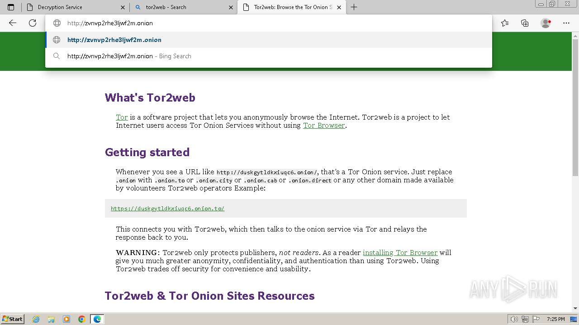Open the network tray icon
The height and width of the screenshot is (325, 579).
click(x=525, y=319)
